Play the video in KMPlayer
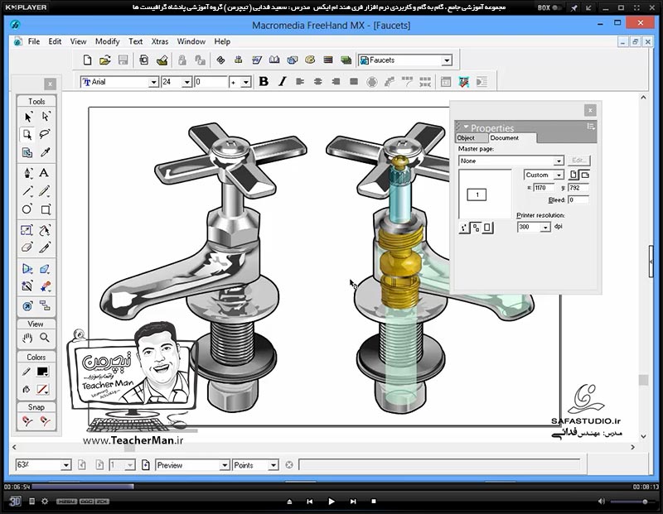 pyautogui.click(x=331, y=502)
